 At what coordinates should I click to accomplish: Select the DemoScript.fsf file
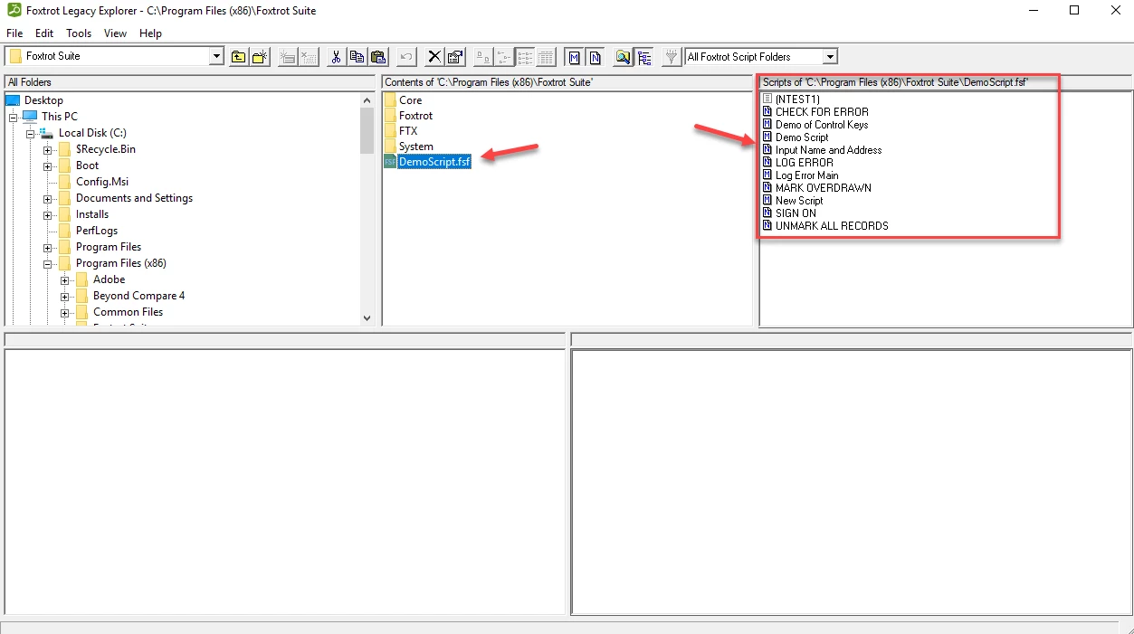[x=434, y=162]
